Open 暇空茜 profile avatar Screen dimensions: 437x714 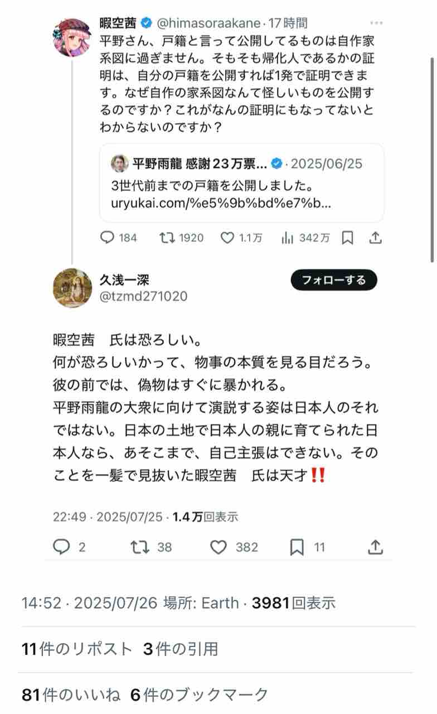pyautogui.click(x=72, y=37)
